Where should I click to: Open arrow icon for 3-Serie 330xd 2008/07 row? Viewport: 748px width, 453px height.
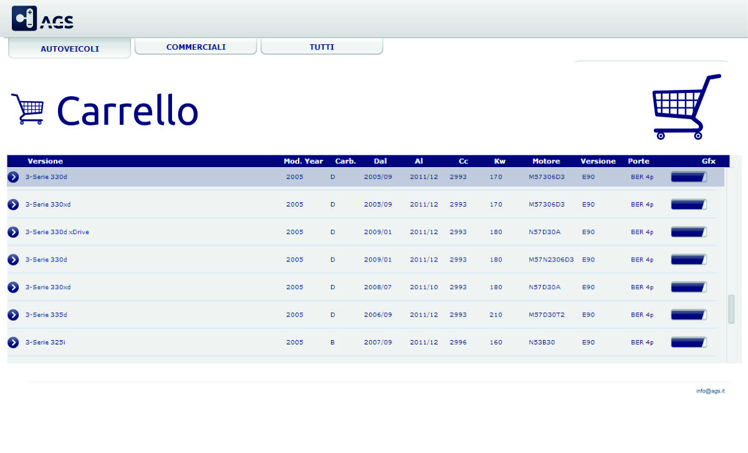click(13, 287)
